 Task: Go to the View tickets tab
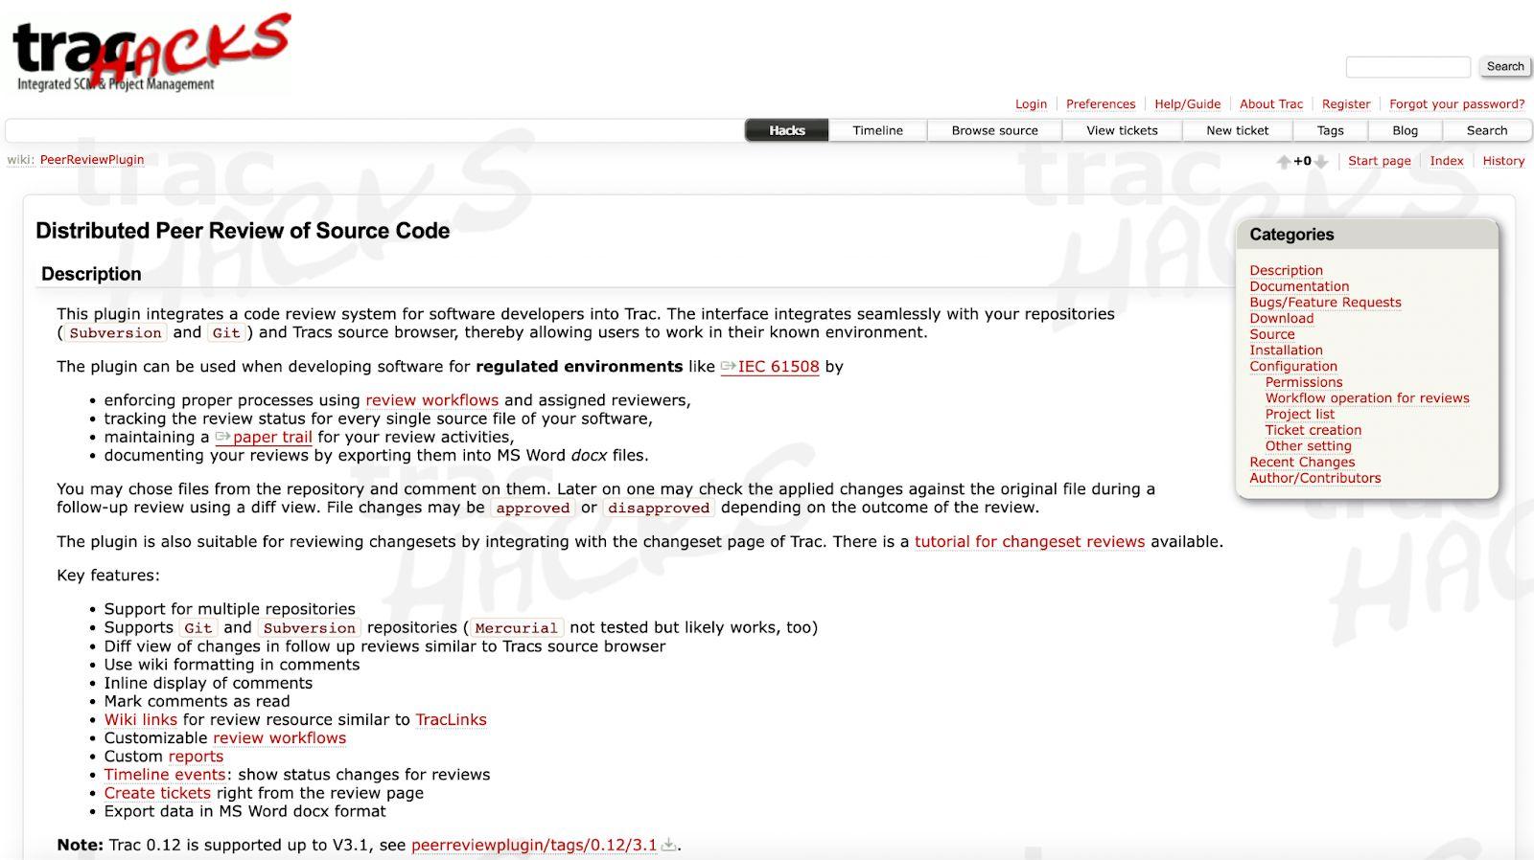[x=1122, y=130]
